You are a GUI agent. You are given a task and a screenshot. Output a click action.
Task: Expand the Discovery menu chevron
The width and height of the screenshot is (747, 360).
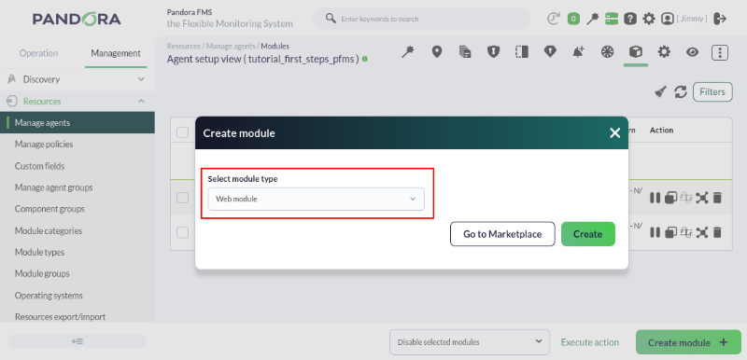point(141,79)
